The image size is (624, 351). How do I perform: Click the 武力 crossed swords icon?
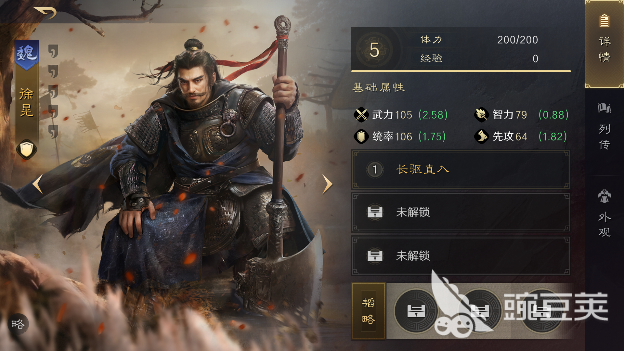(361, 115)
